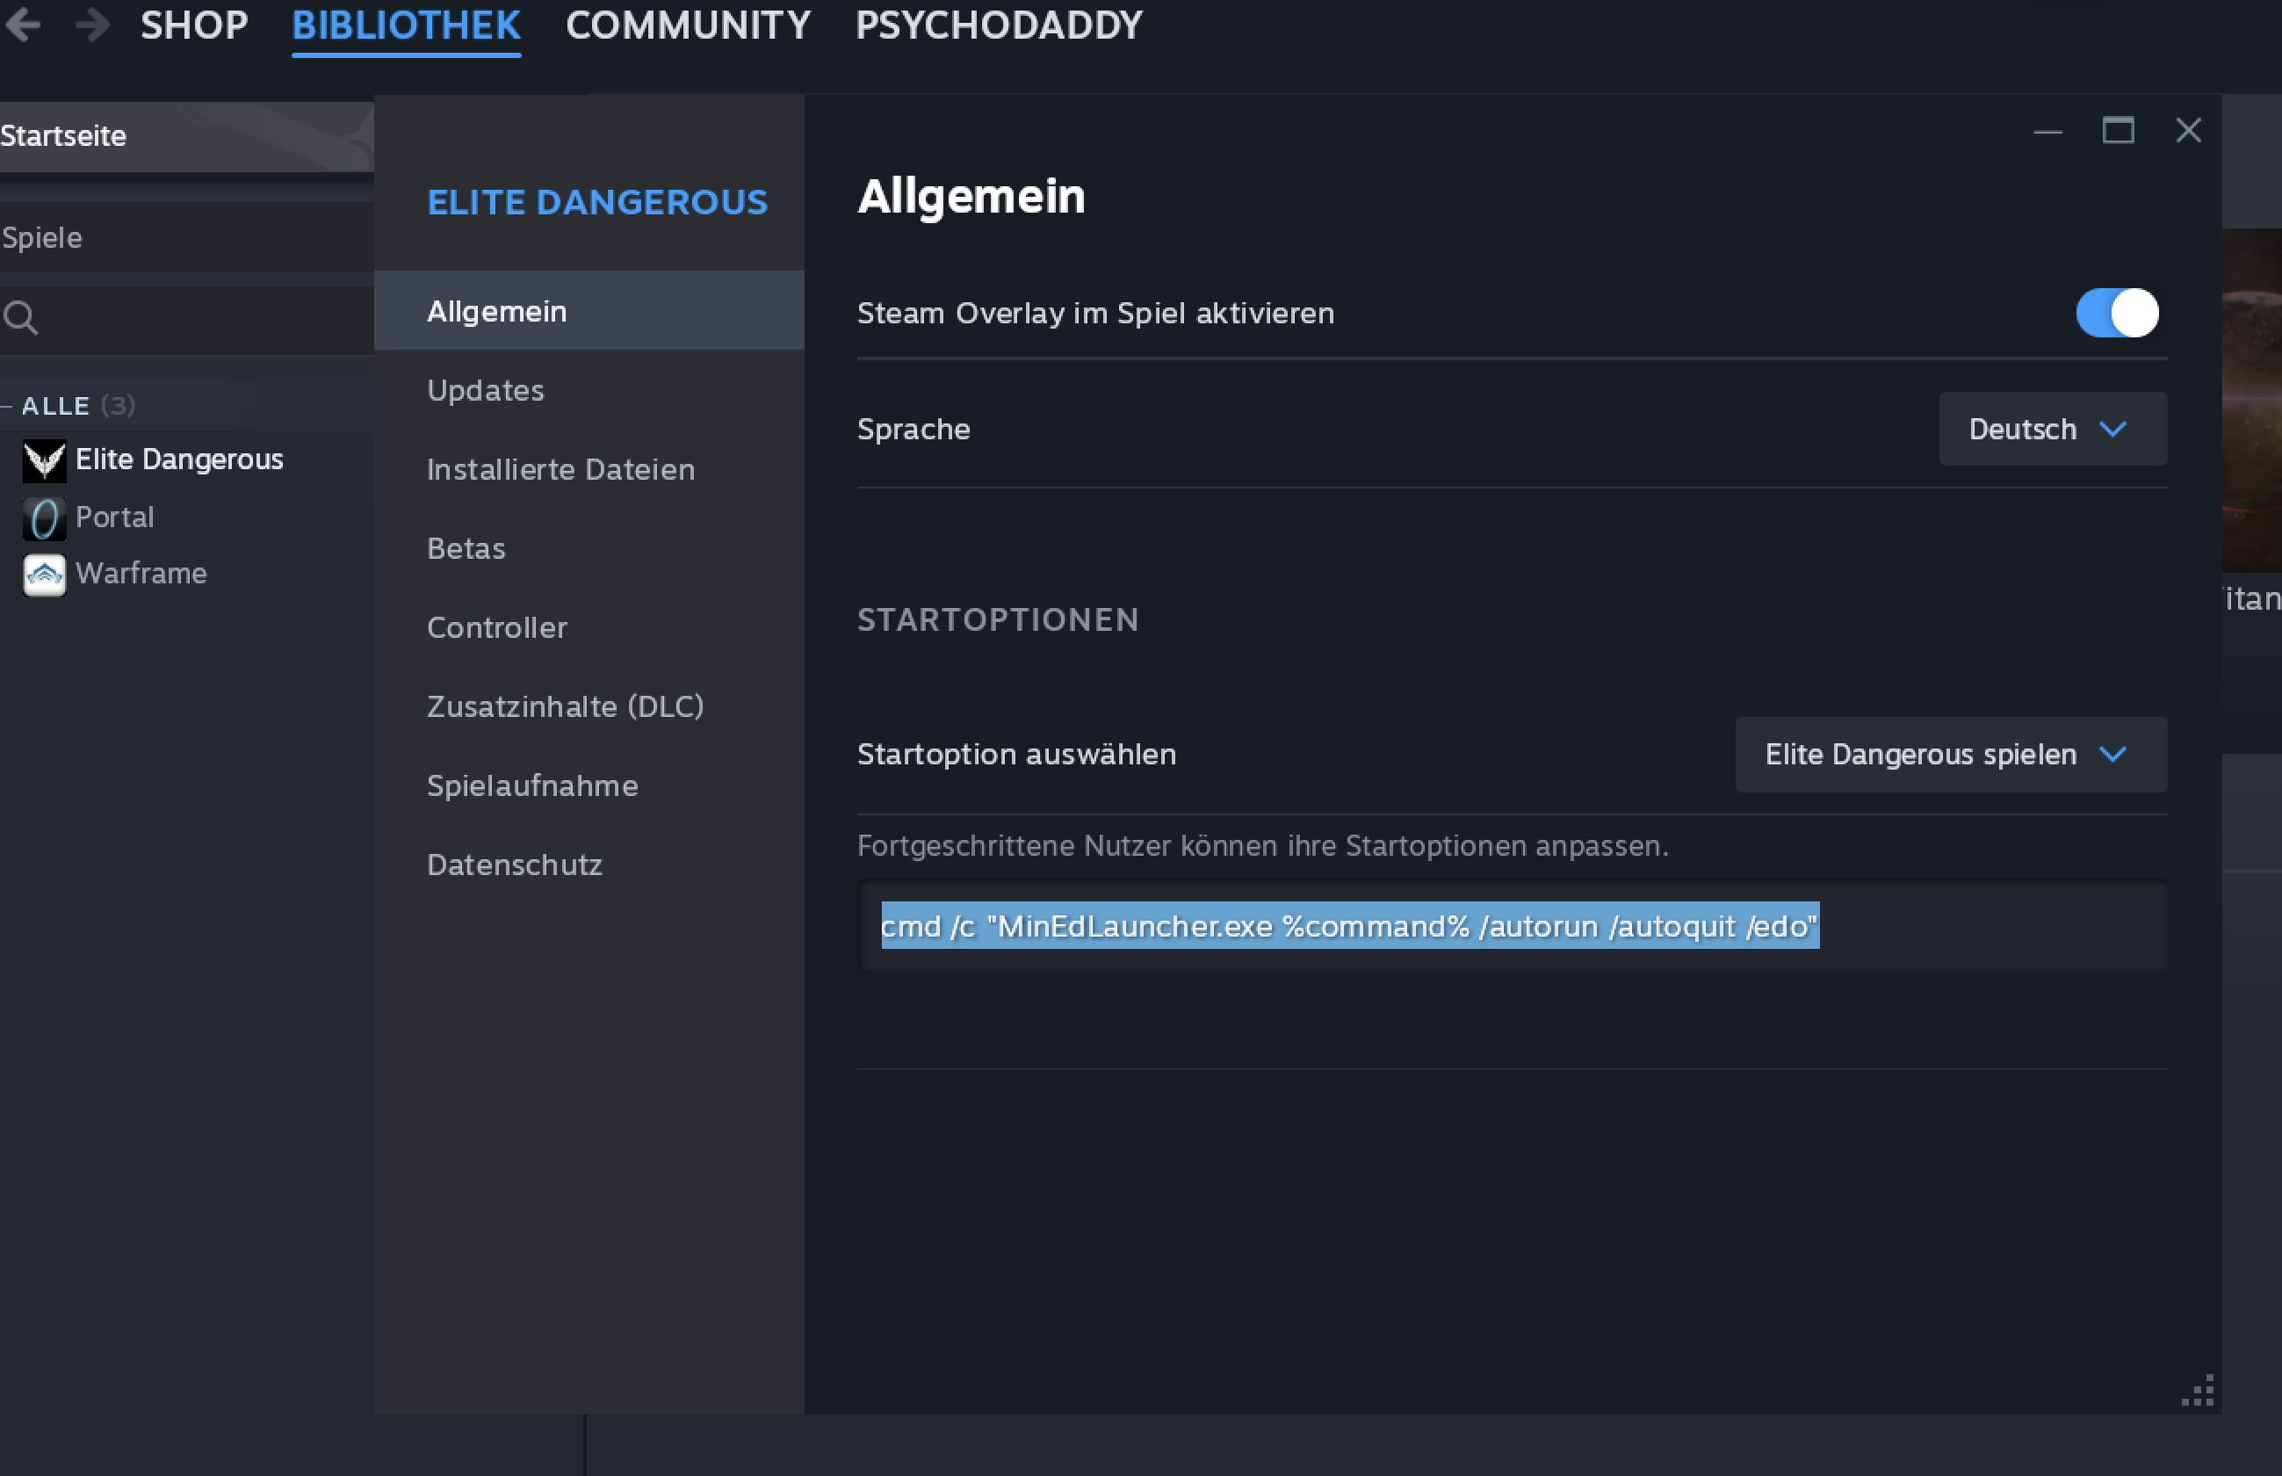Screen dimensions: 2282x1476
Task: Select the Installierte Dateien tab
Action: tap(589, 470)
